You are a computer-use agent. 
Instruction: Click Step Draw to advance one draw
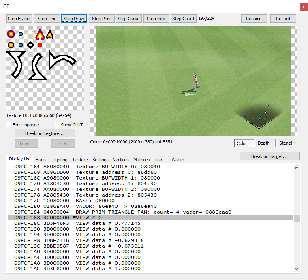pos(74,19)
